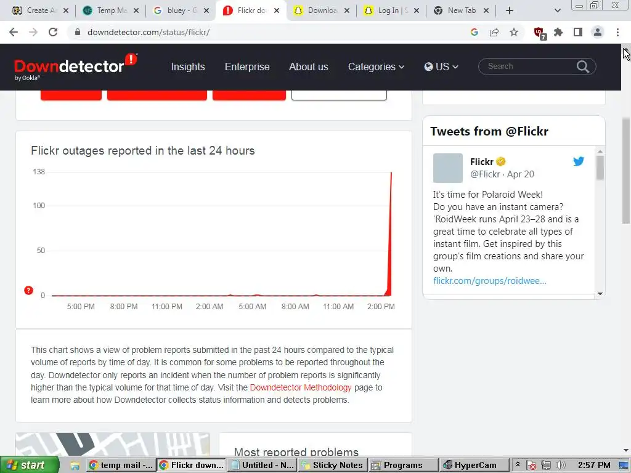Click the magnifier search icon
Image resolution: width=631 pixels, height=473 pixels.
pos(583,67)
